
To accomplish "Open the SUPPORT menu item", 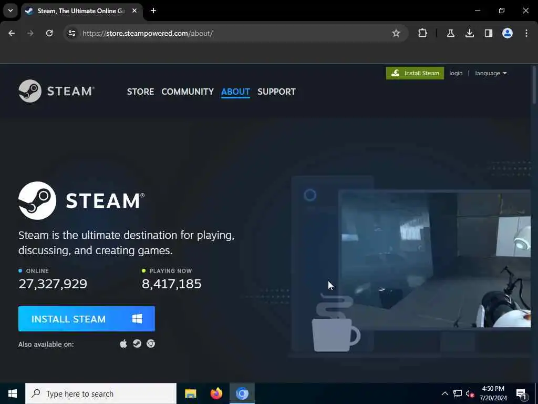I will (x=276, y=92).
